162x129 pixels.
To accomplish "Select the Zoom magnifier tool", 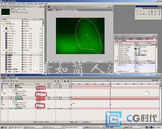I will (x=141, y=14).
